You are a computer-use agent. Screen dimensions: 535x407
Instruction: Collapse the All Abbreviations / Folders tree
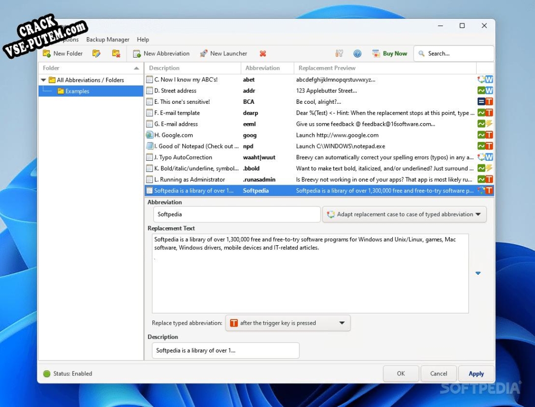(43, 80)
